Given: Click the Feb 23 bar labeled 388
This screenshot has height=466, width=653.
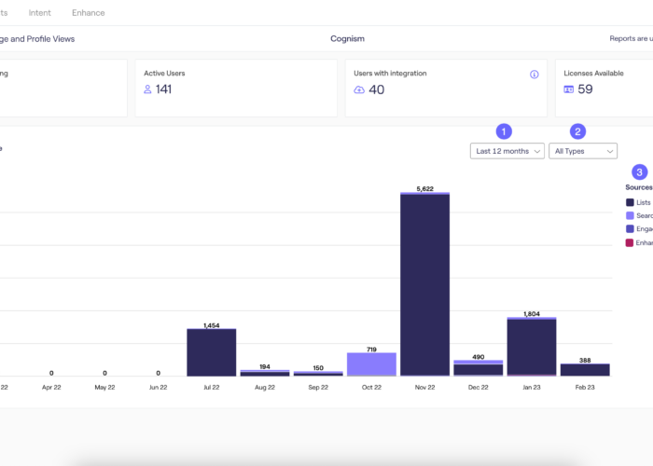Looking at the screenshot, I should pos(585,370).
